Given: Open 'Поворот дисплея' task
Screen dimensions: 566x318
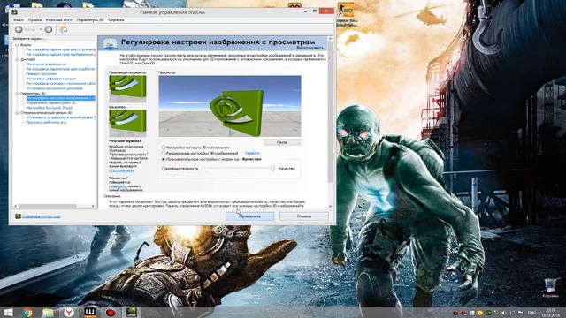Looking at the screenshot, I should tap(42, 73).
